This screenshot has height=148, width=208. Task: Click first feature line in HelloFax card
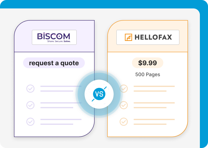point(154,89)
